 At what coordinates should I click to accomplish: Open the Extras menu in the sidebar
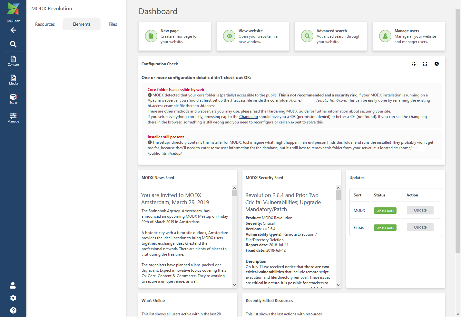click(13, 99)
